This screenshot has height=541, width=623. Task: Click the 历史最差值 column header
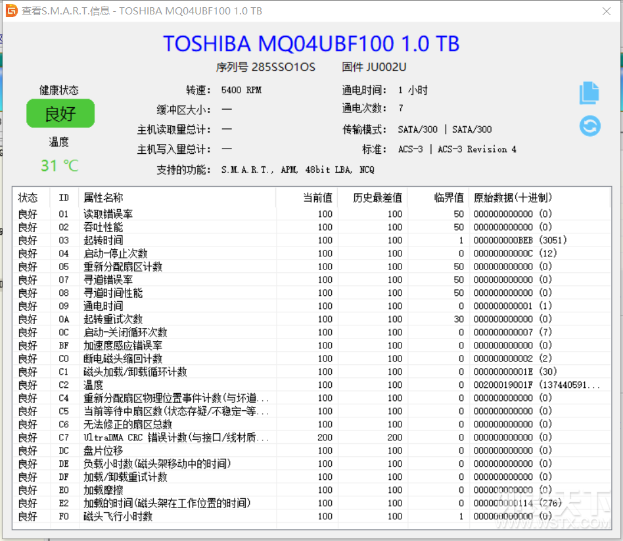pos(373,198)
